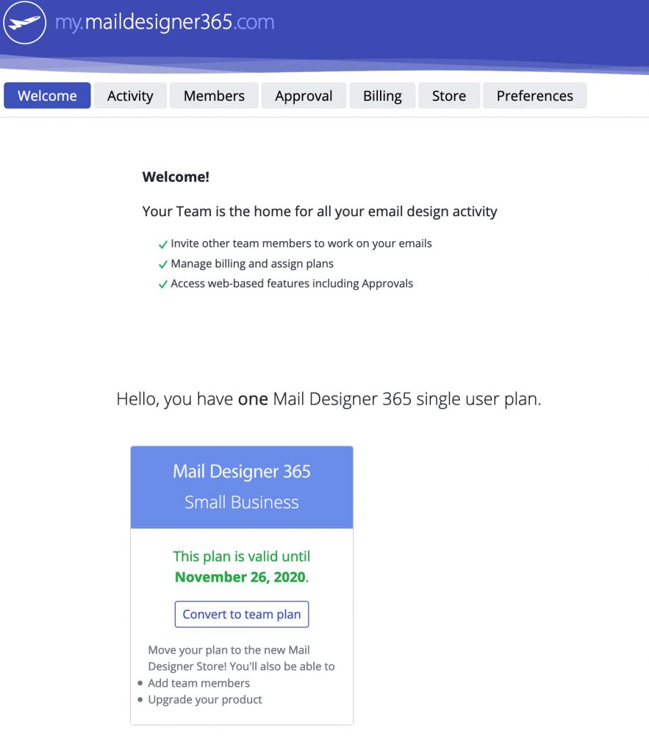Image resolution: width=649 pixels, height=753 pixels.
Task: Click 'Invite other team members' text line
Action: (301, 243)
